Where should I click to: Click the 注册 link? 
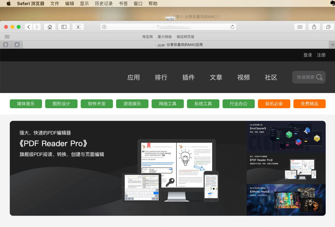coord(321,55)
